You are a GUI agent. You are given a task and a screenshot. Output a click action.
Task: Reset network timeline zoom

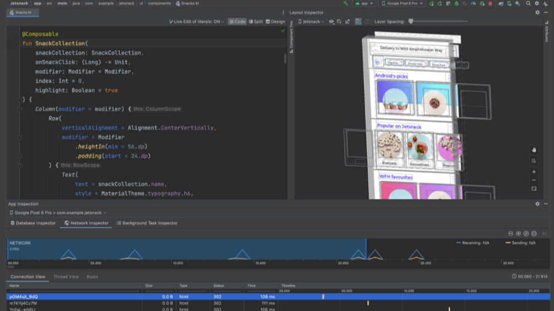[x=526, y=233]
